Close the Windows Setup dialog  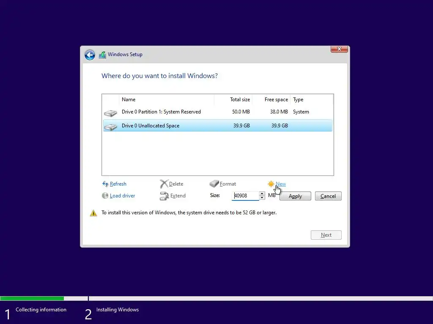coord(339,49)
